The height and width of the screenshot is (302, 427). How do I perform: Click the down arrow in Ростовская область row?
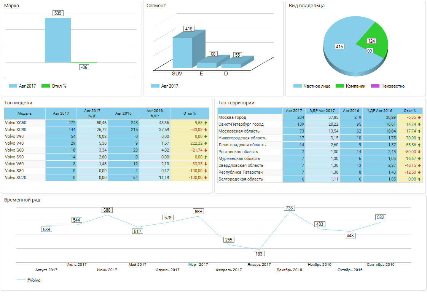pyautogui.click(x=419, y=152)
